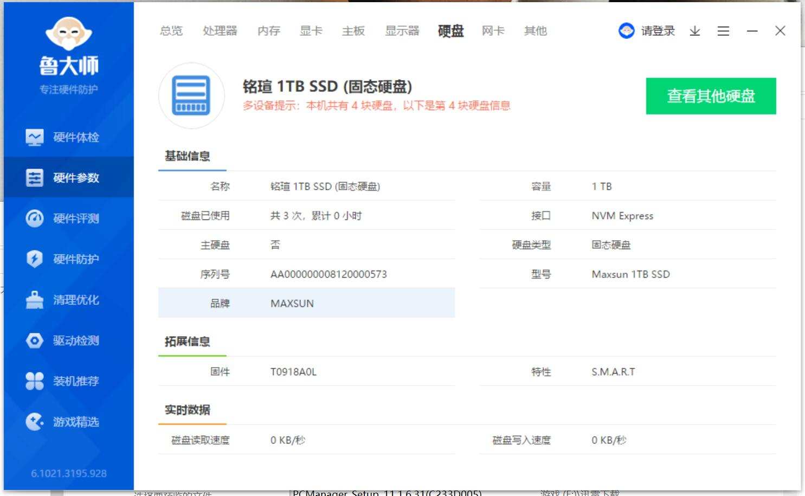This screenshot has height=496, width=805.
Task: Select the 网卡 network card tab
Action: (x=493, y=31)
